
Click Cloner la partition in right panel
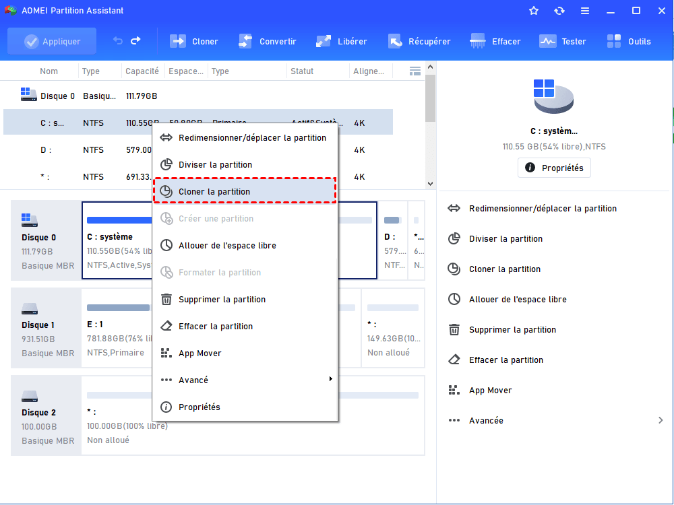505,269
